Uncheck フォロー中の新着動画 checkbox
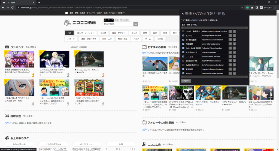 pos(183,48)
